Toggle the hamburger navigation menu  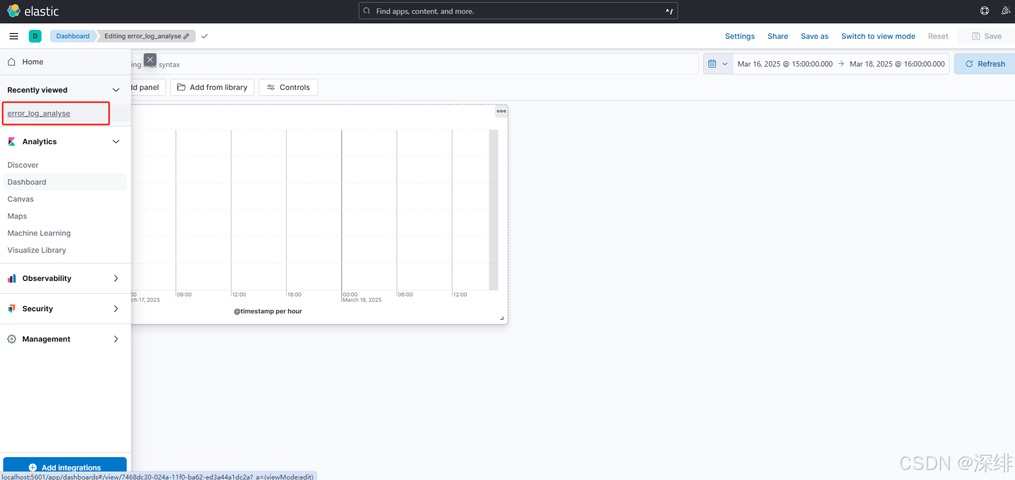pyautogui.click(x=14, y=36)
